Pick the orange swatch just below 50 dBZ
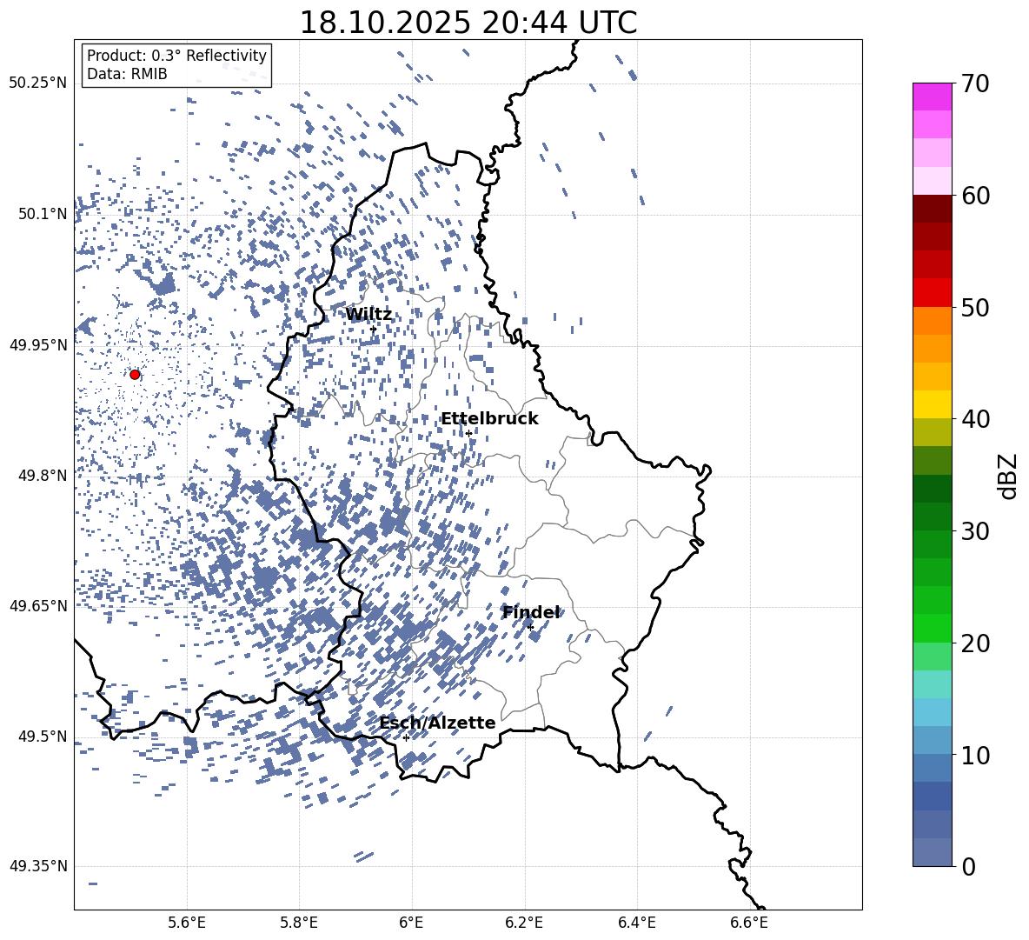1029x940 pixels. tap(932, 320)
